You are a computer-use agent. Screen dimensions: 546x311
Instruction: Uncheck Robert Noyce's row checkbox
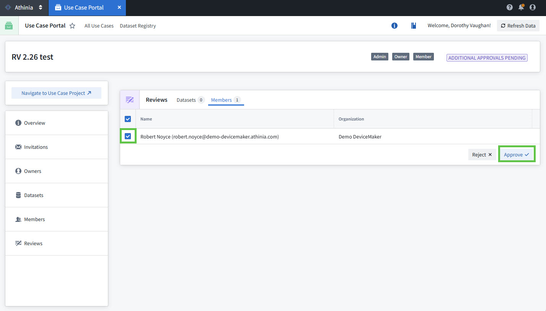coord(128,136)
